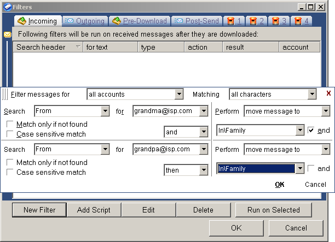Expand the 'all accounts' dropdown
This screenshot has width=335, height=242.
[178, 95]
